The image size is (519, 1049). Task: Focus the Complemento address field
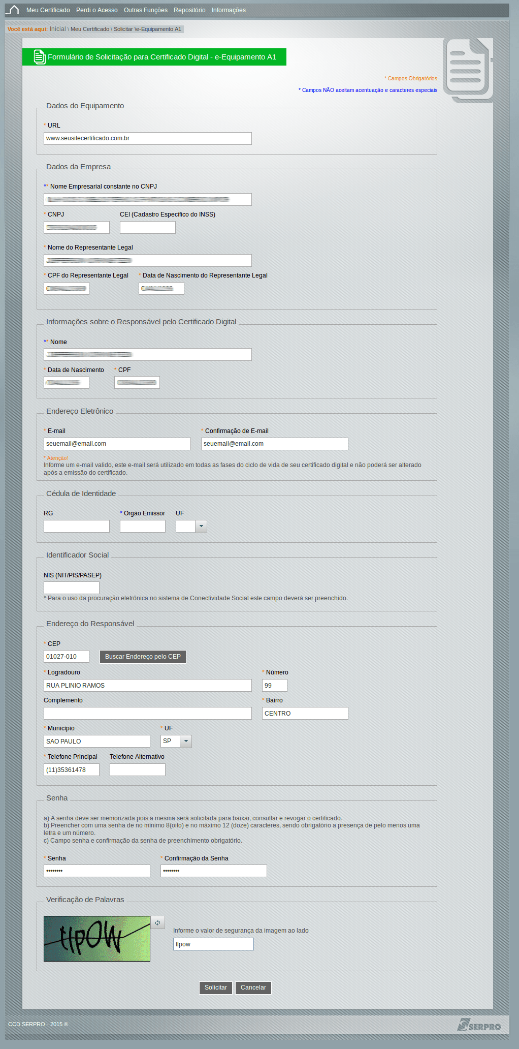pyautogui.click(x=147, y=713)
